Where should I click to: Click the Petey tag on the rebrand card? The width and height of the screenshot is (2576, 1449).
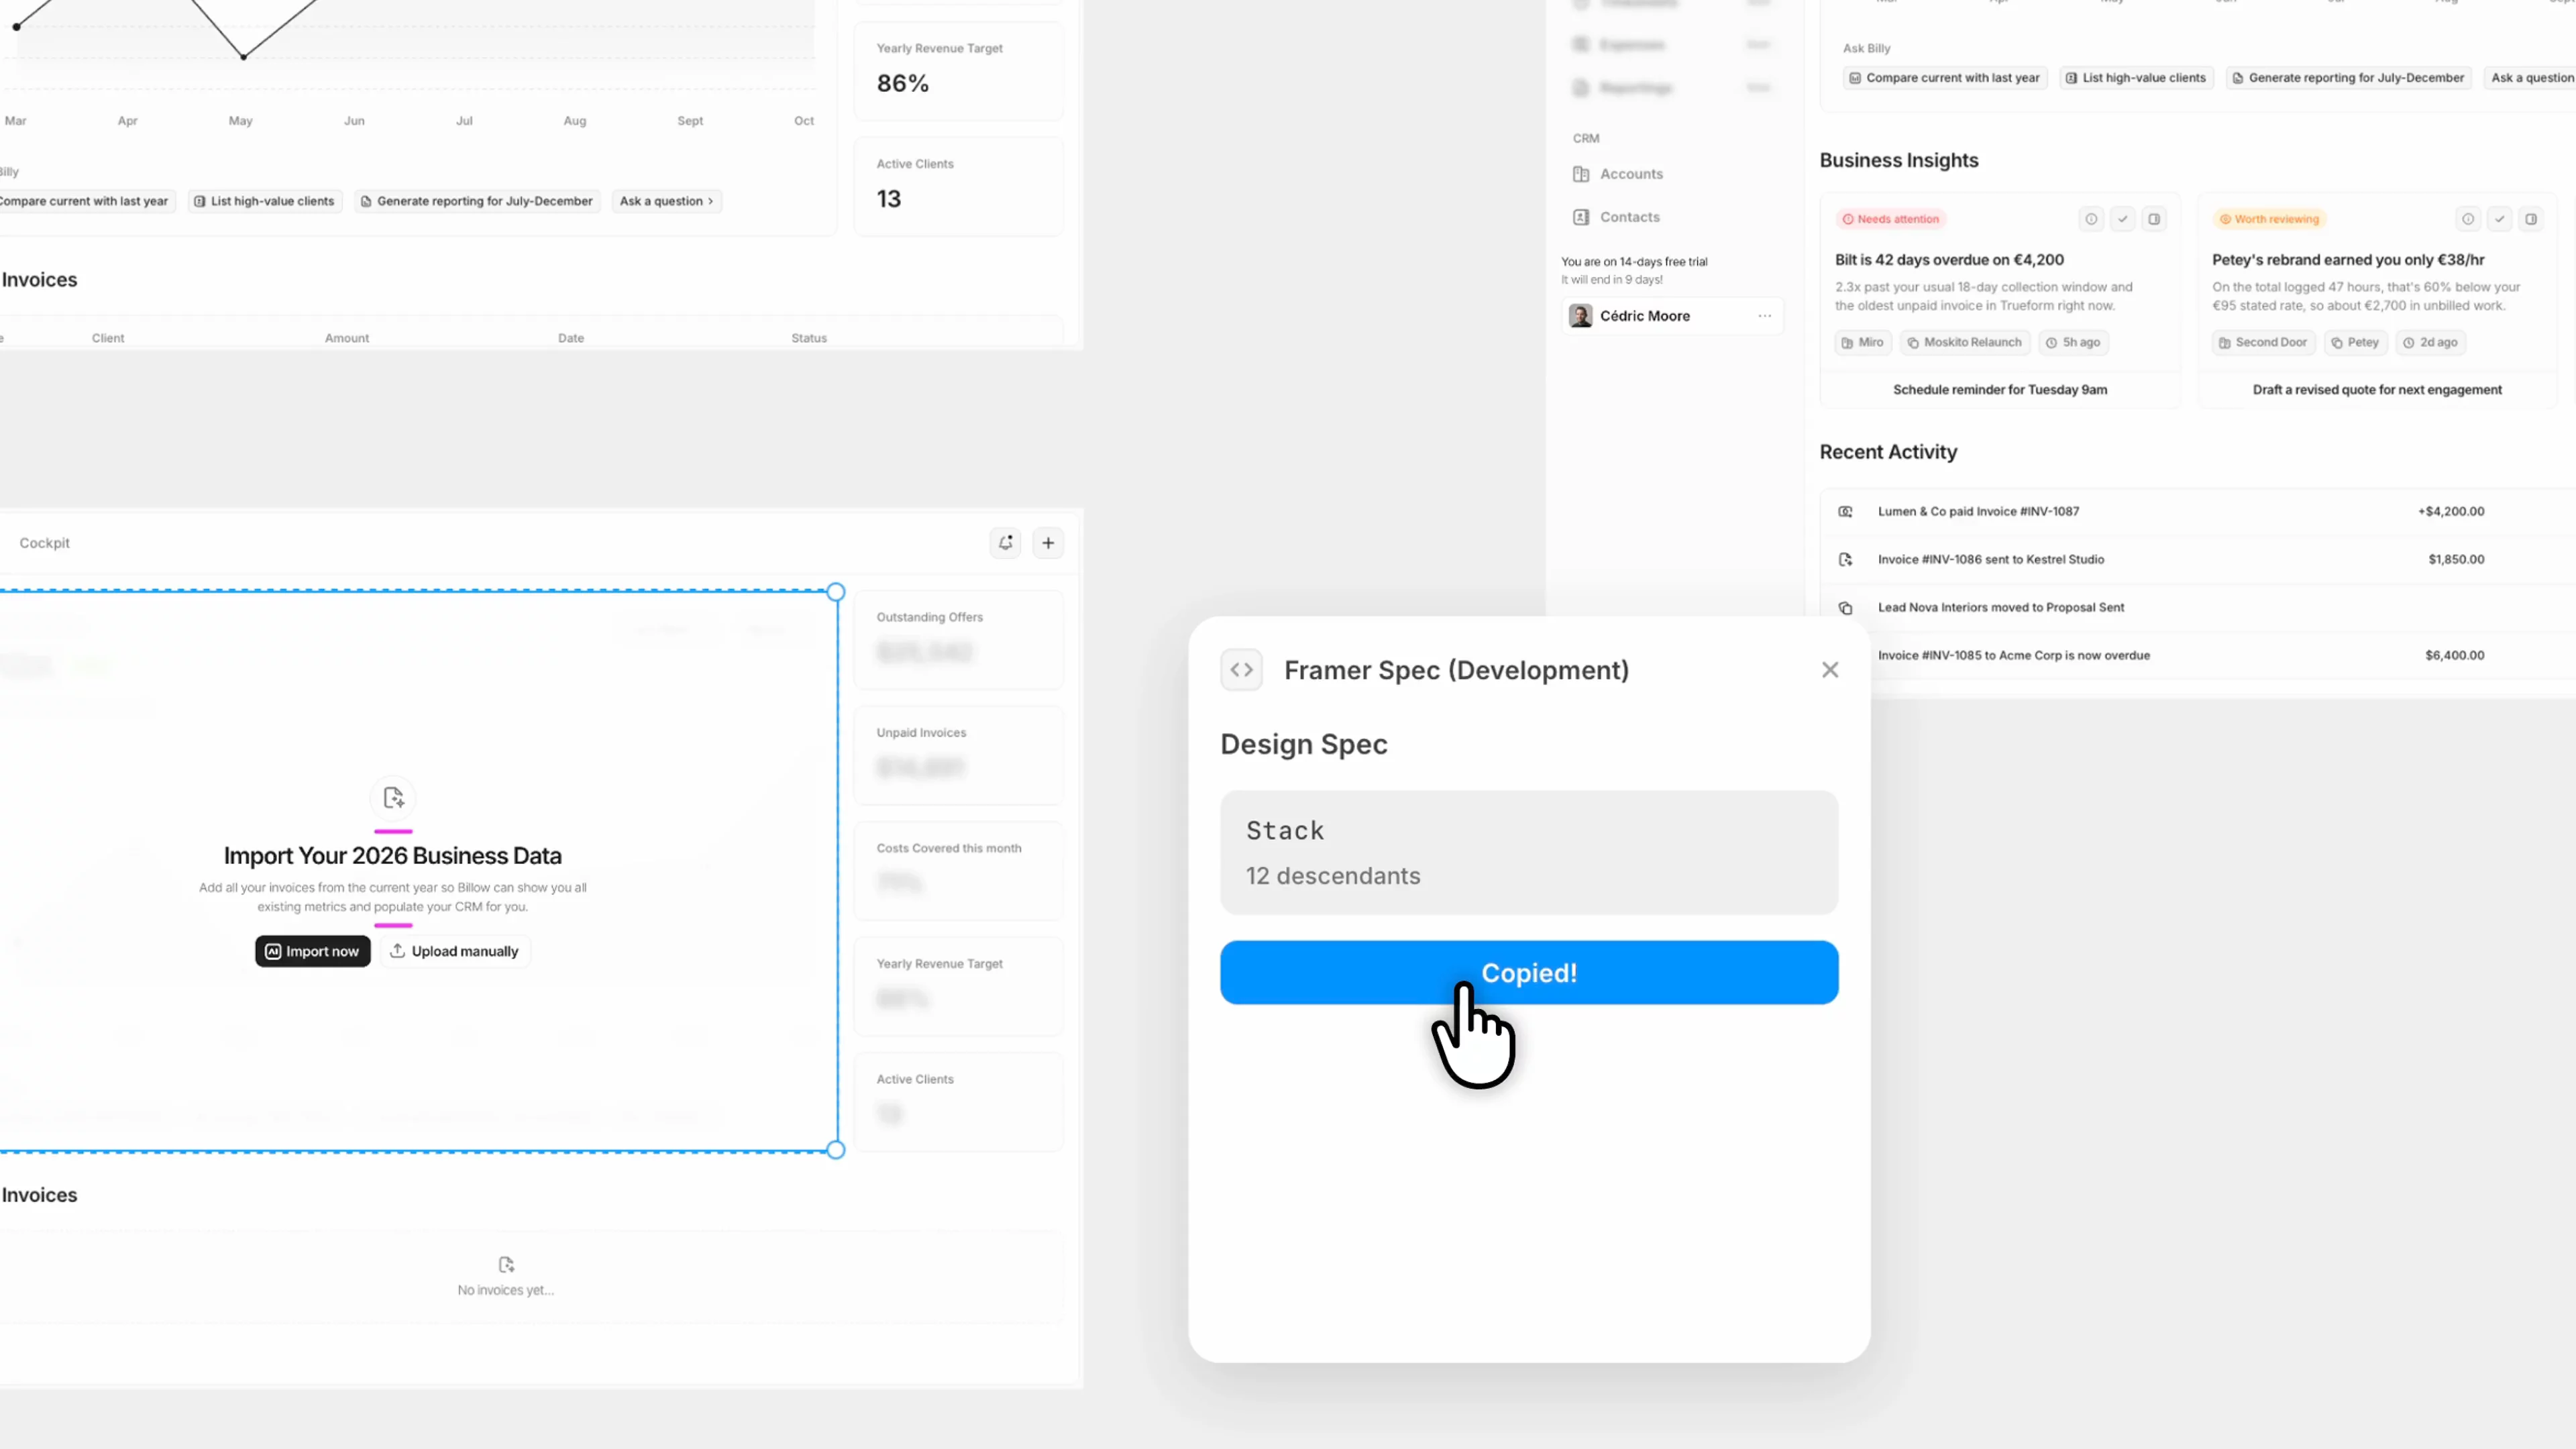[x=2355, y=343]
